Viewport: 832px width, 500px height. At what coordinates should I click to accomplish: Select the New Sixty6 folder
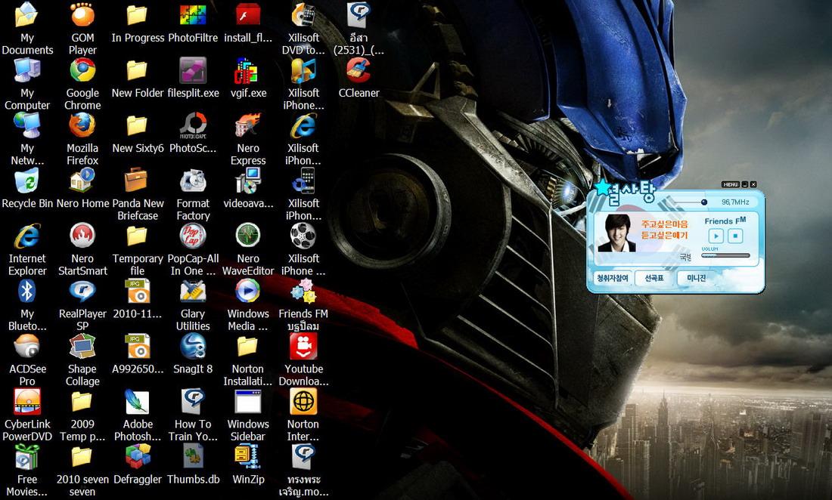pyautogui.click(x=138, y=133)
